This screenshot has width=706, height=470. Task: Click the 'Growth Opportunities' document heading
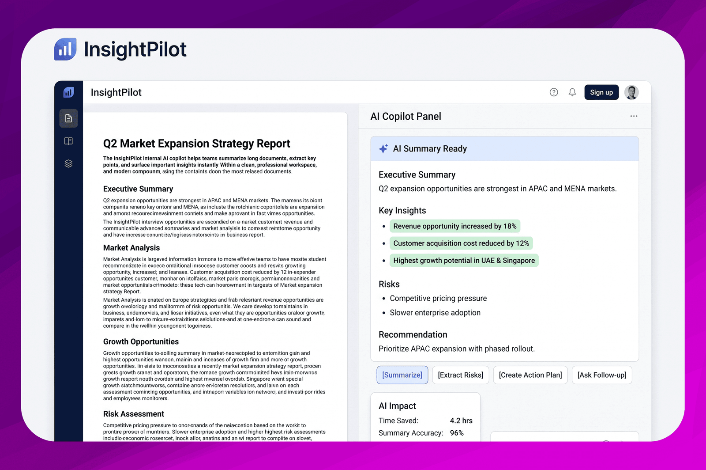pyautogui.click(x=141, y=342)
